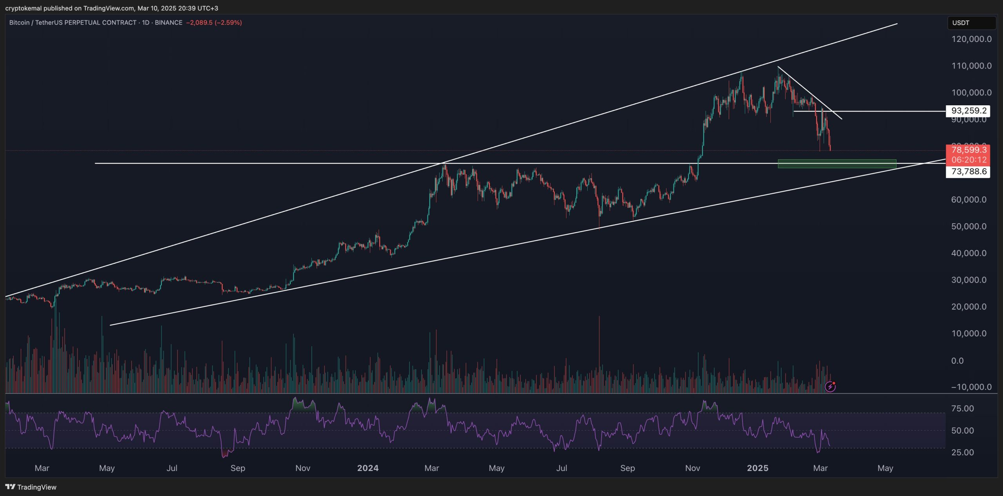Click the 2024 year label on time axis
Viewport: 1003px width, 496px height.
click(368, 468)
